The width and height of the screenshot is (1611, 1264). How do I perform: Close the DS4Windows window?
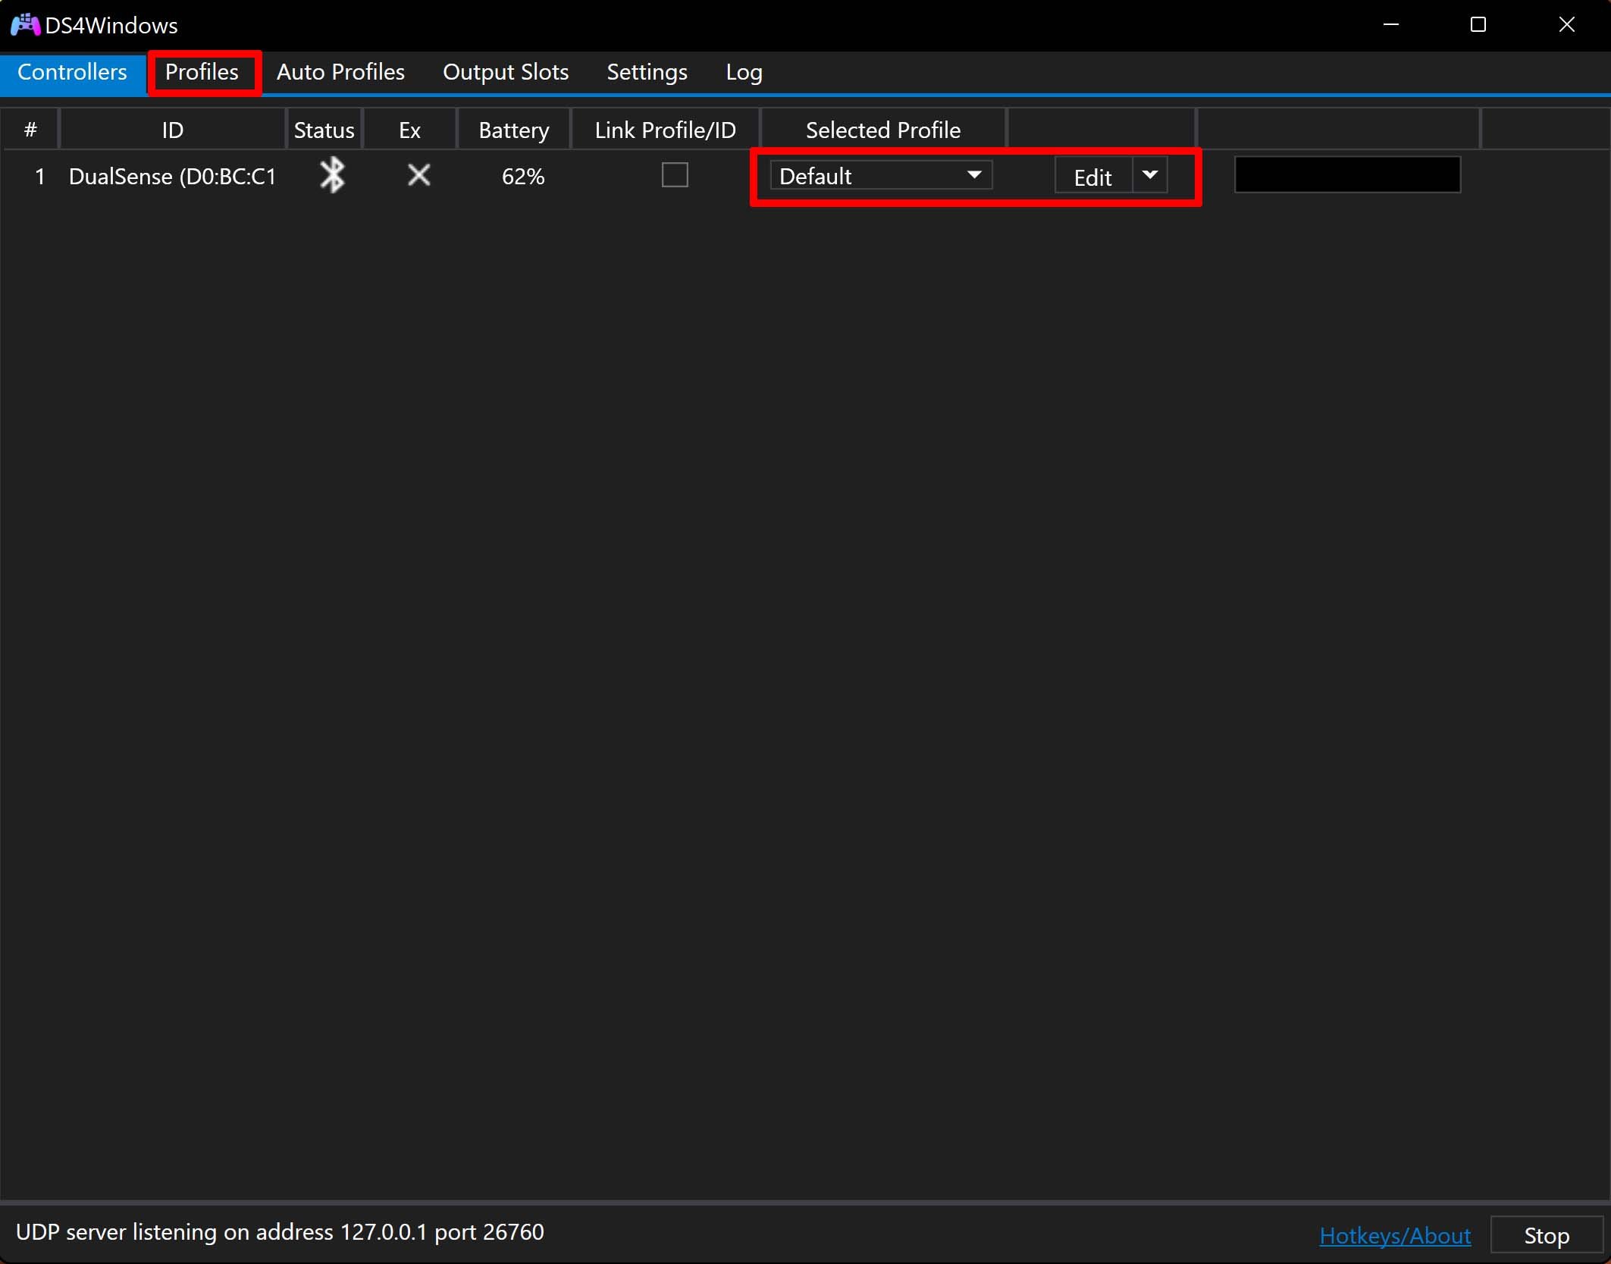[x=1567, y=25]
